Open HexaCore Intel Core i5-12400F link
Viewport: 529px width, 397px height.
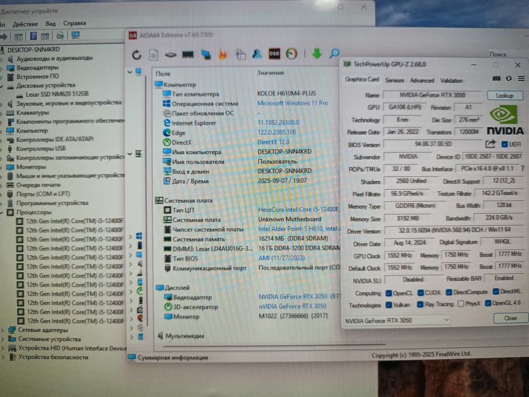pos(298,209)
